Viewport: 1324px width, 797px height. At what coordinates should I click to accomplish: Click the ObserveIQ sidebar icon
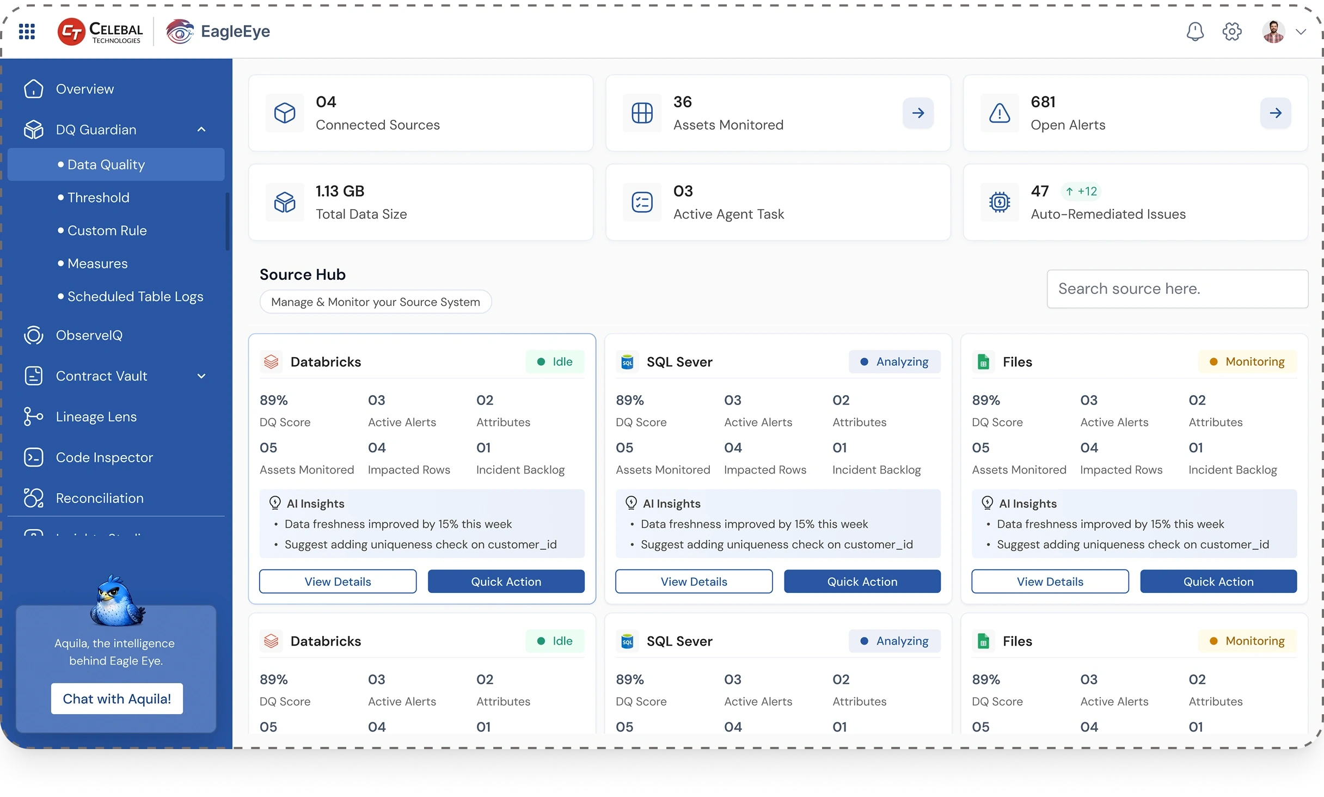[33, 335]
